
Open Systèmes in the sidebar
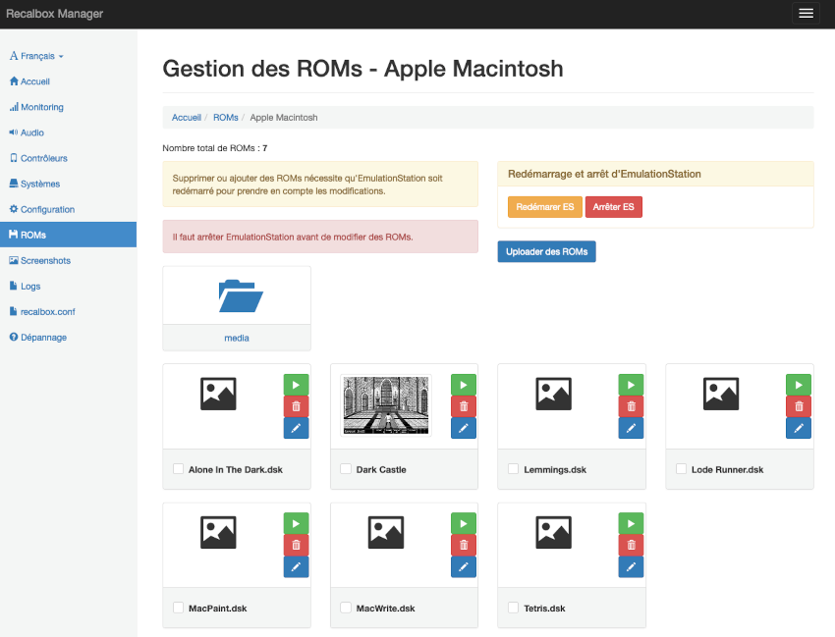[x=68, y=184]
